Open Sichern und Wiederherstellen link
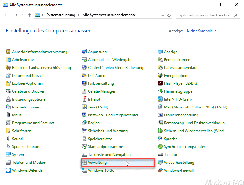This screenshot has width=244, height=185. coord(195,131)
